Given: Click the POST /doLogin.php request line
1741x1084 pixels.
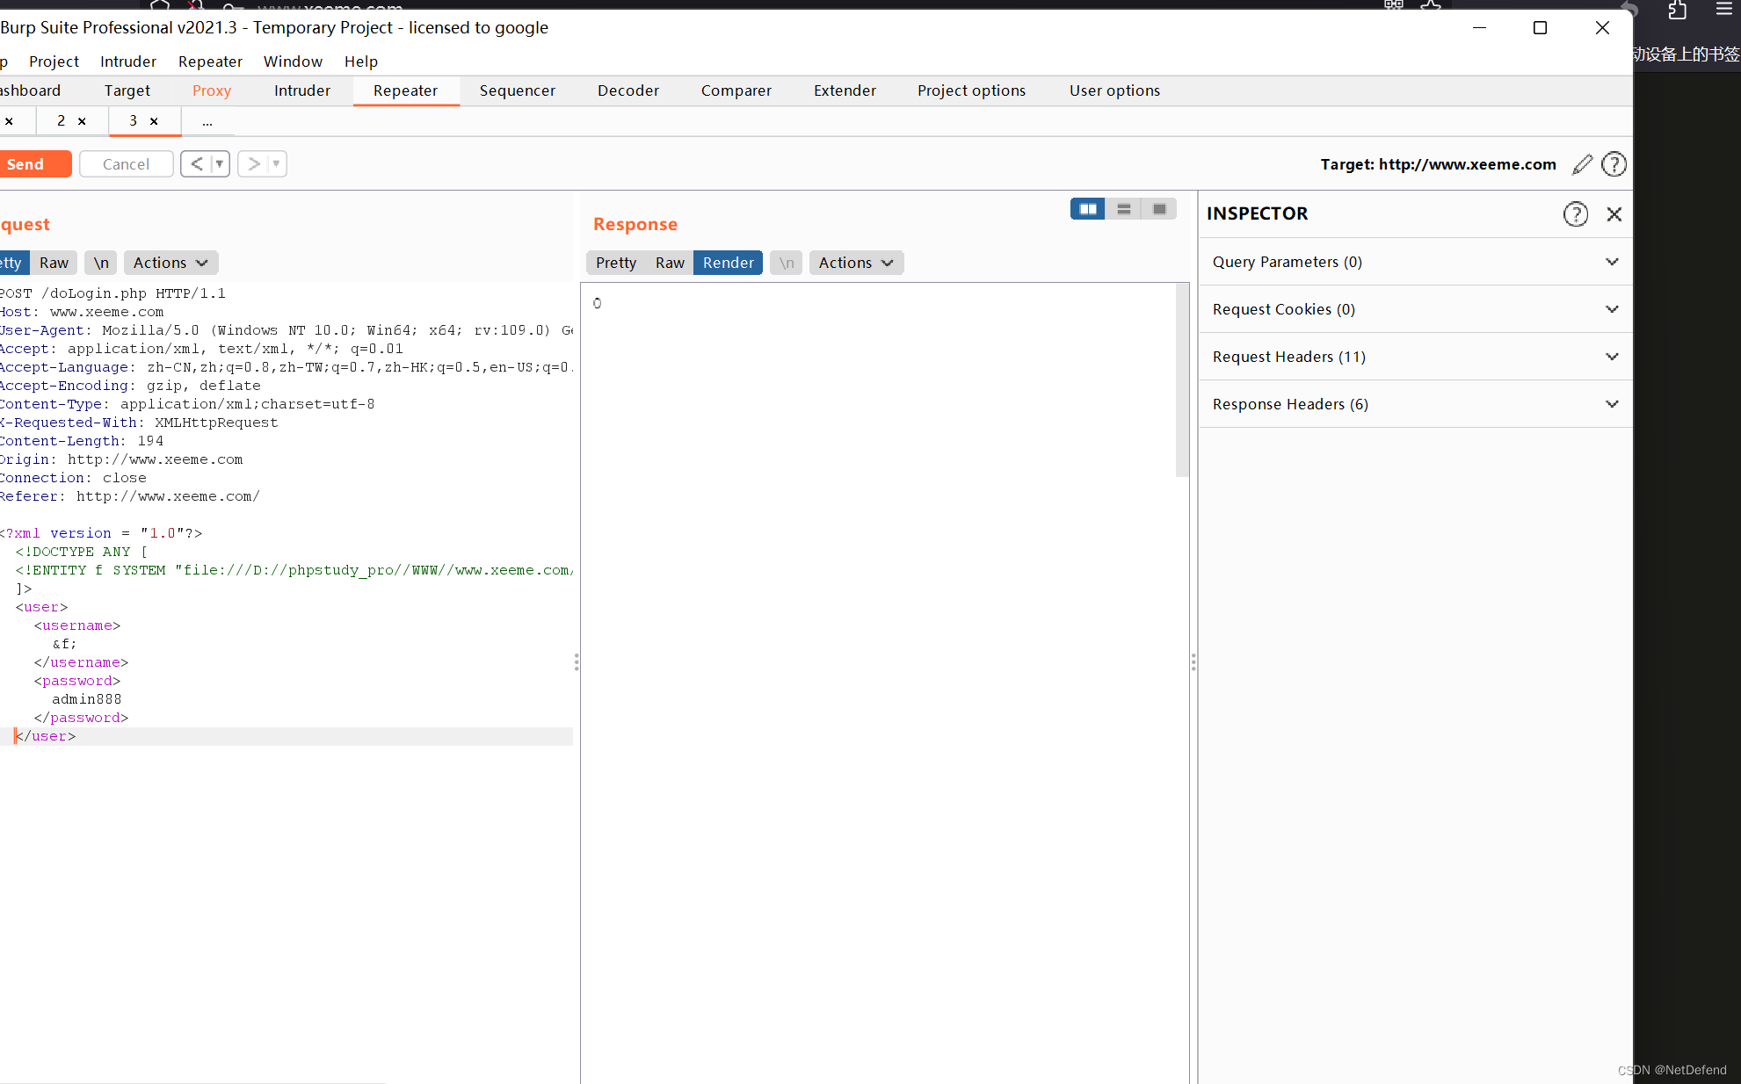Looking at the screenshot, I should pos(112,293).
